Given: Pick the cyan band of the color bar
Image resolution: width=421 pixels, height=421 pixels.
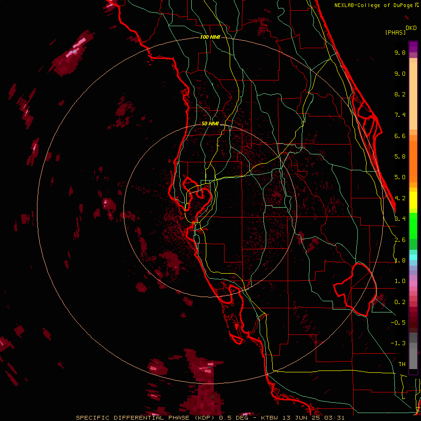Looking at the screenshot, I should point(413,257).
